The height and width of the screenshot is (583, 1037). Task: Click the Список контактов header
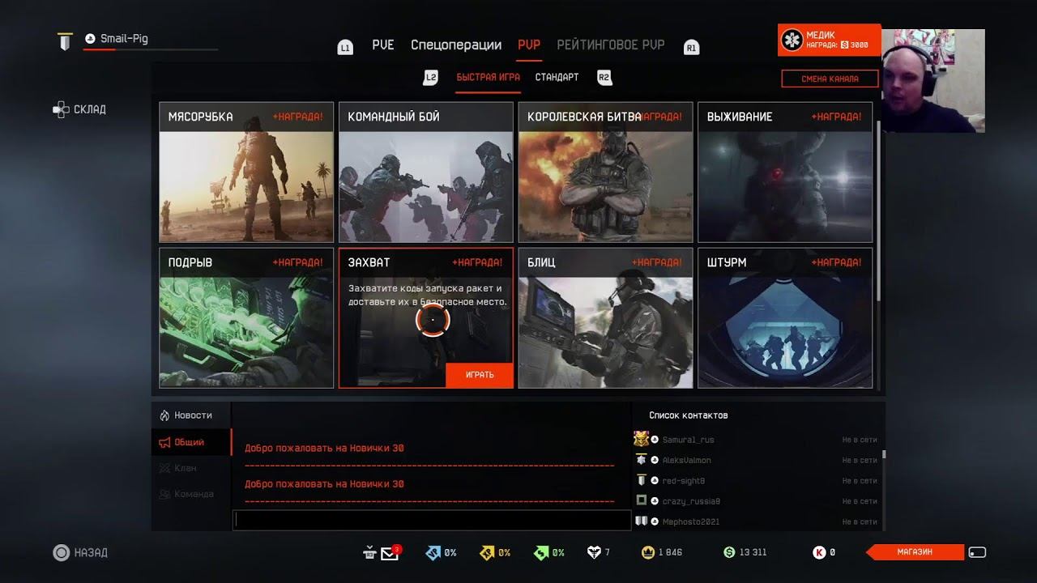(689, 415)
